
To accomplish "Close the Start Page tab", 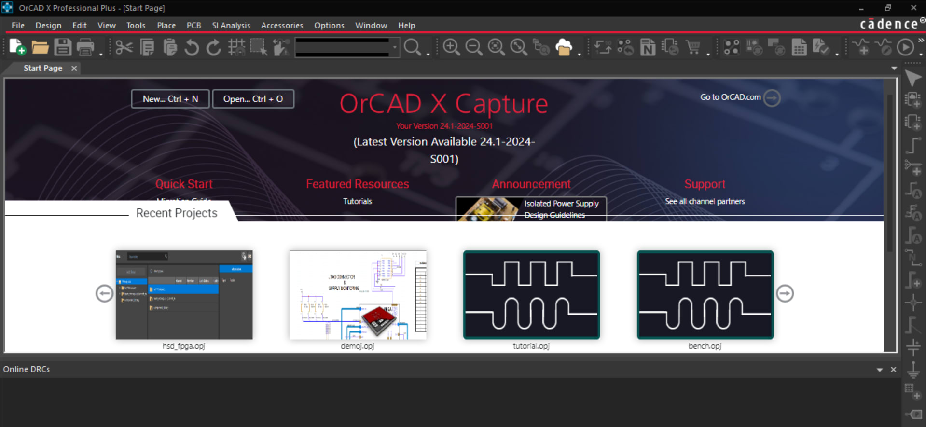I will tap(74, 69).
